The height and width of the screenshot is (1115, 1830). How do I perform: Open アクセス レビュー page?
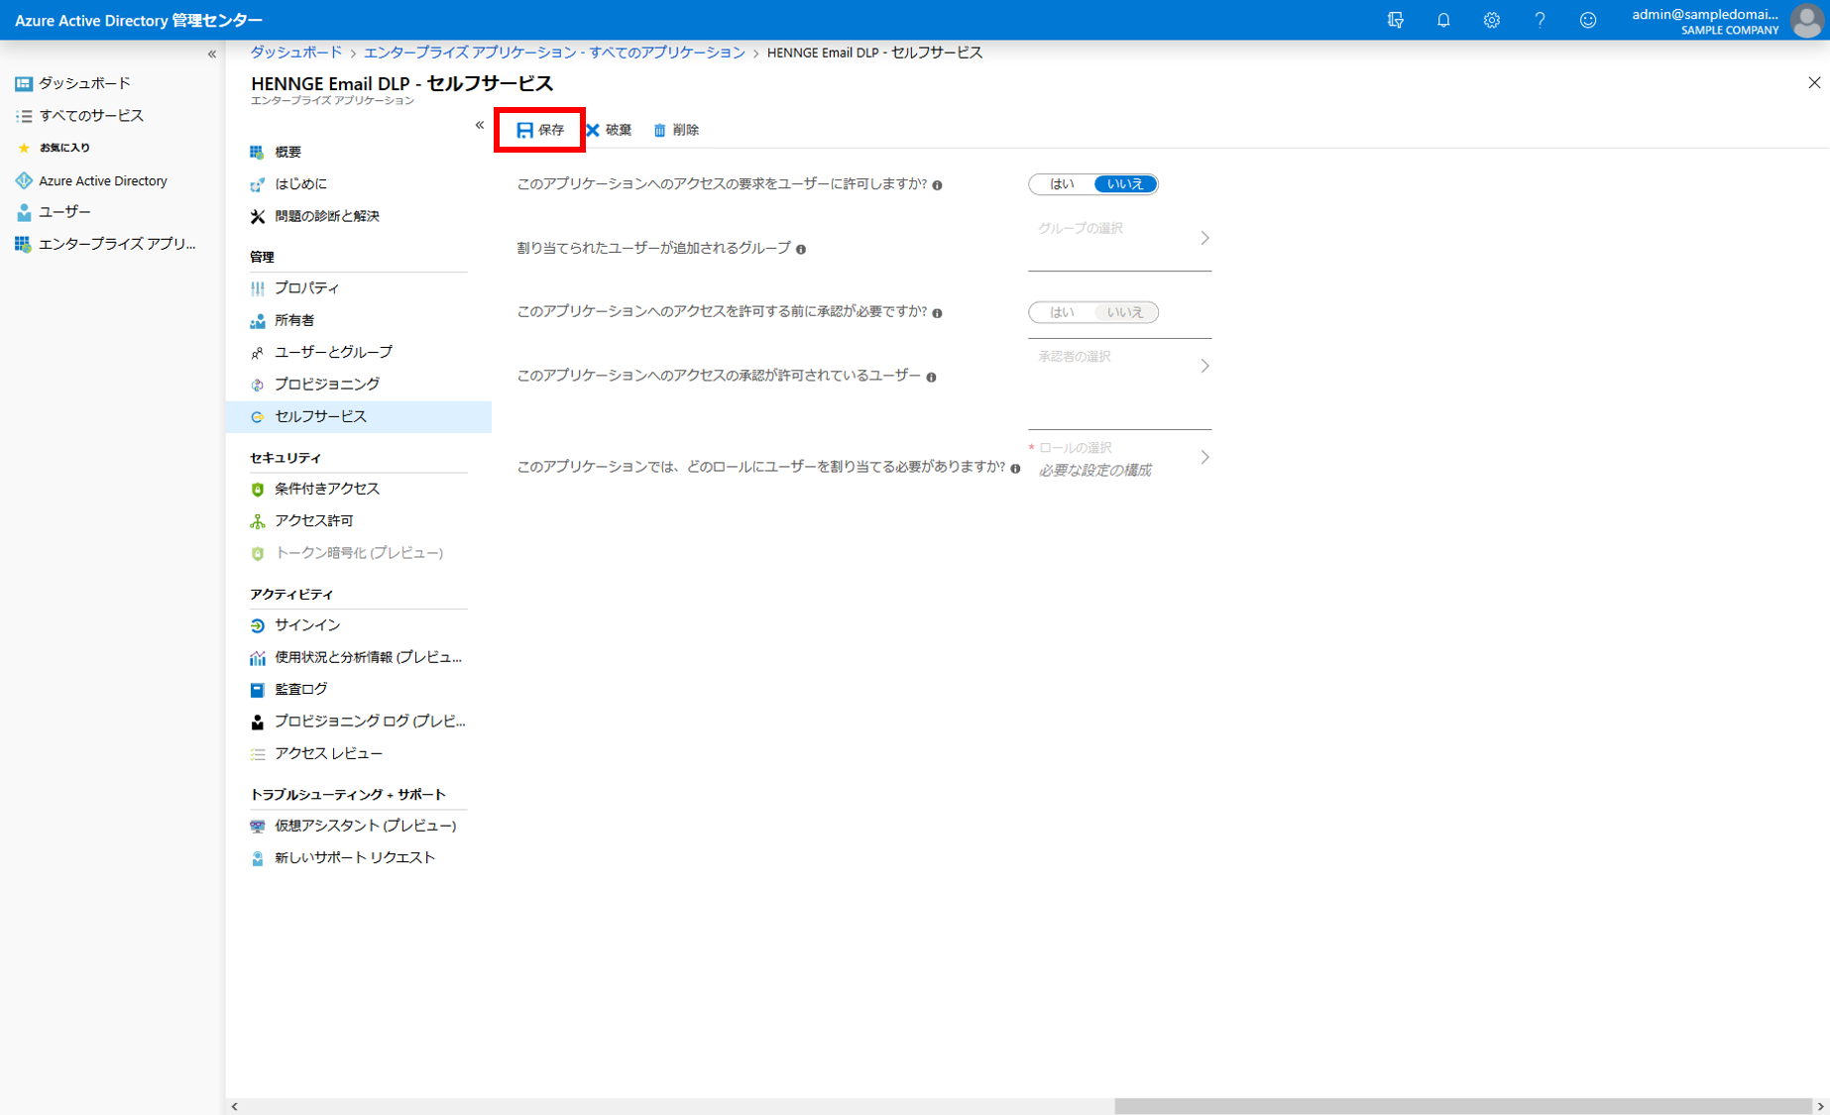coord(328,753)
